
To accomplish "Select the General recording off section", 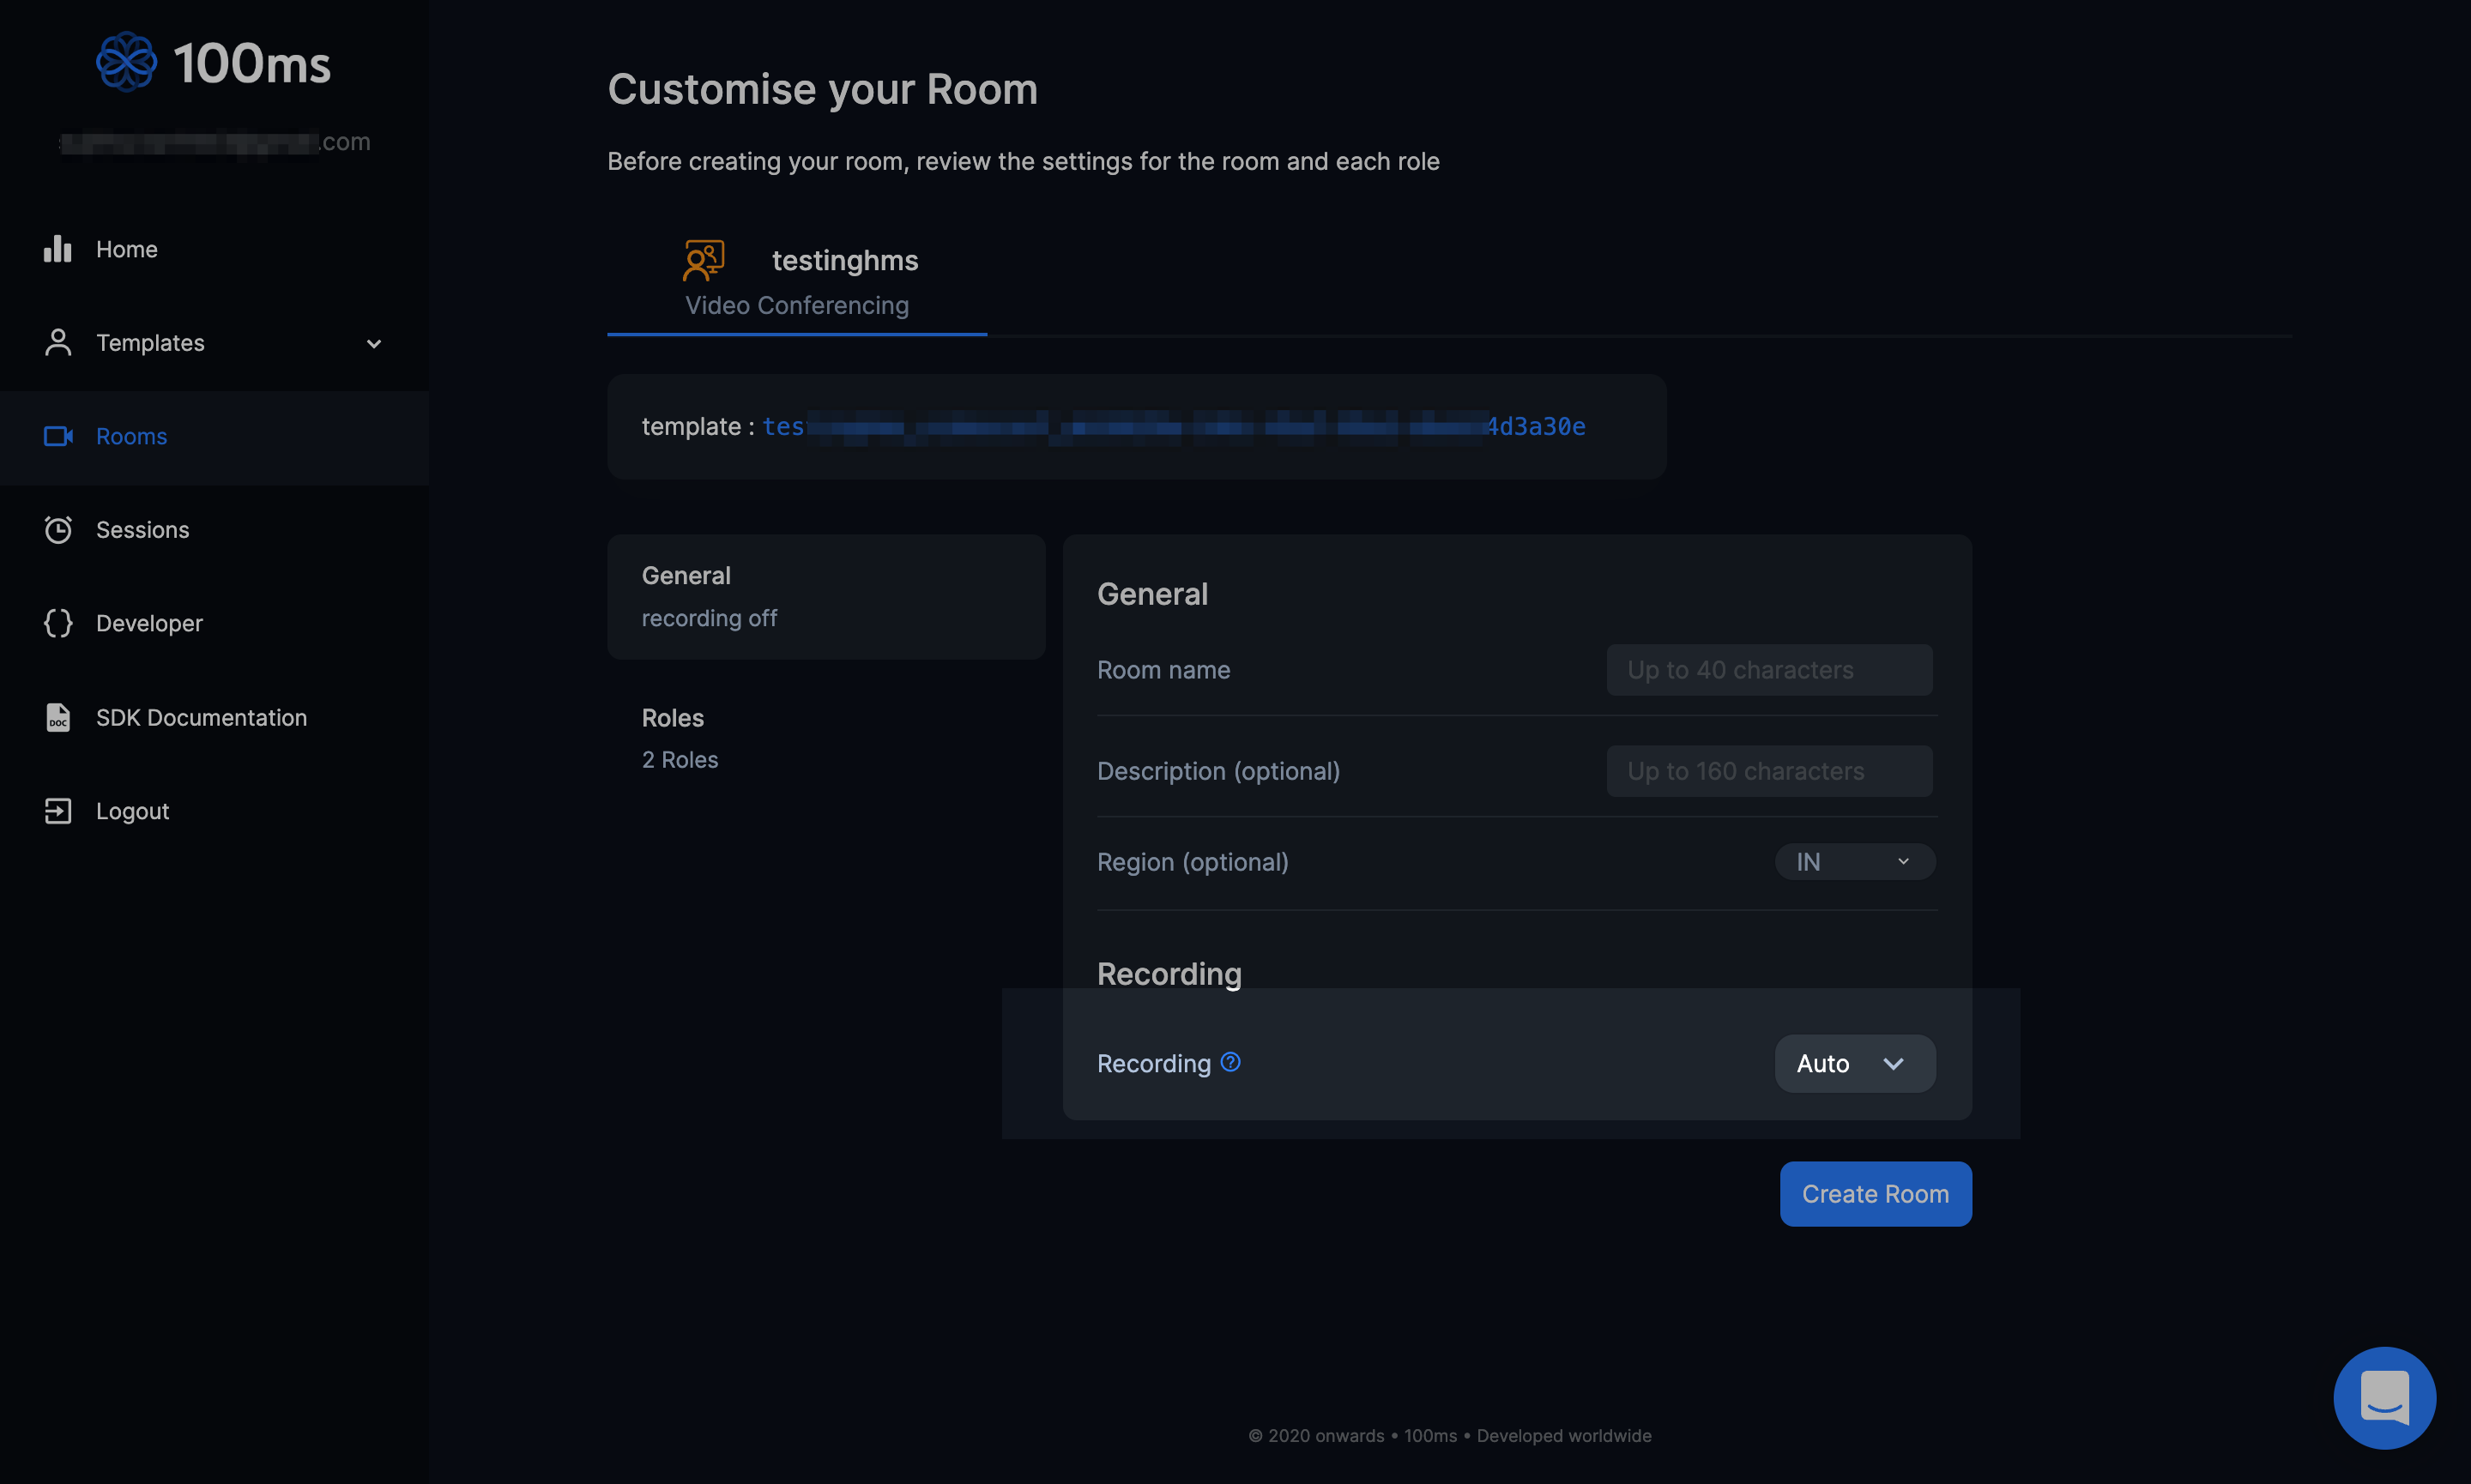I will pyautogui.click(x=826, y=596).
